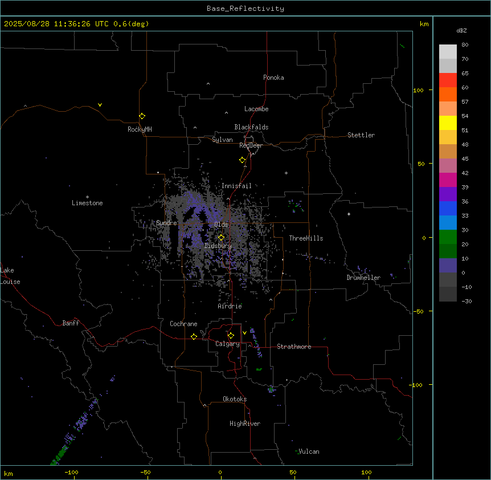
Task: Click the Banff town label
Action: (x=71, y=323)
